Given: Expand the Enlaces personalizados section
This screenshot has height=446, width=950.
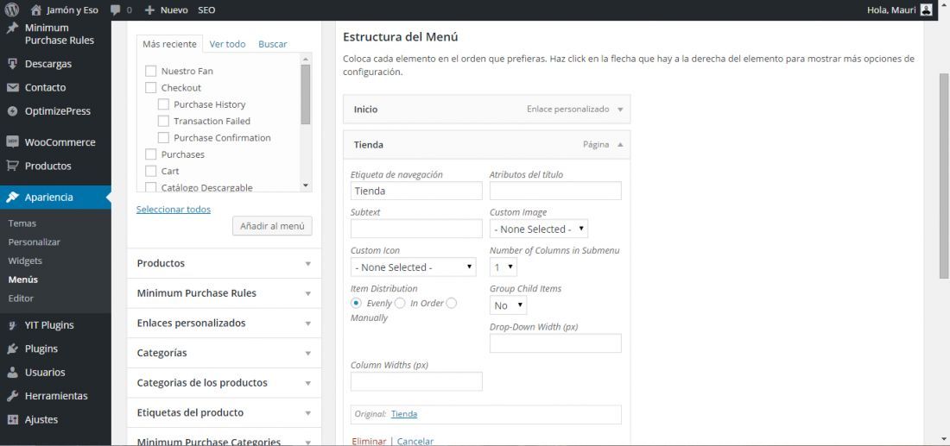Looking at the screenshot, I should [225, 324].
